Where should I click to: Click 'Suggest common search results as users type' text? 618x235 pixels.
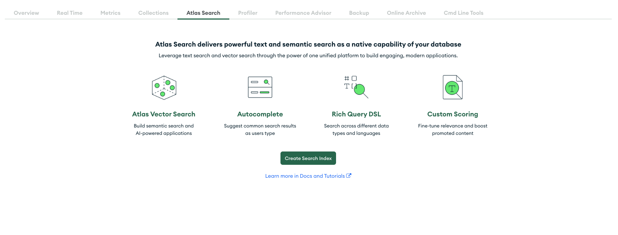260,130
